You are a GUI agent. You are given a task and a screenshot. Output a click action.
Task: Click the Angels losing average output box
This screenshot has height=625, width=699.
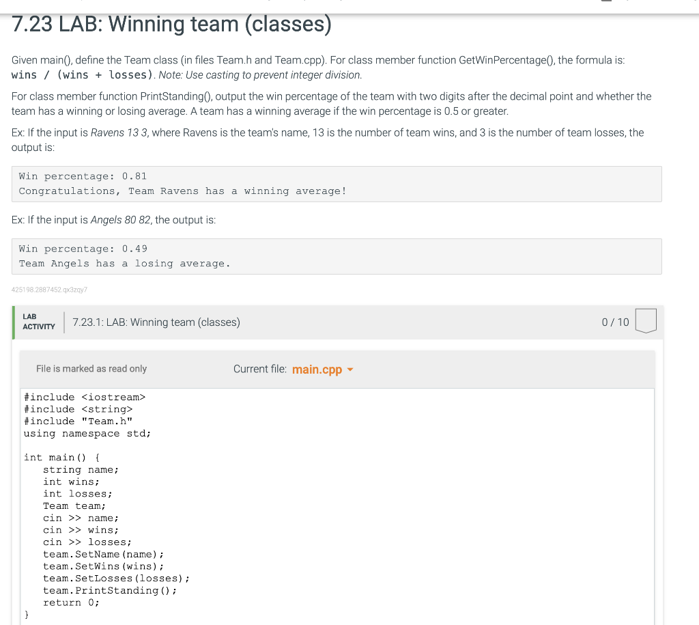coord(337,255)
